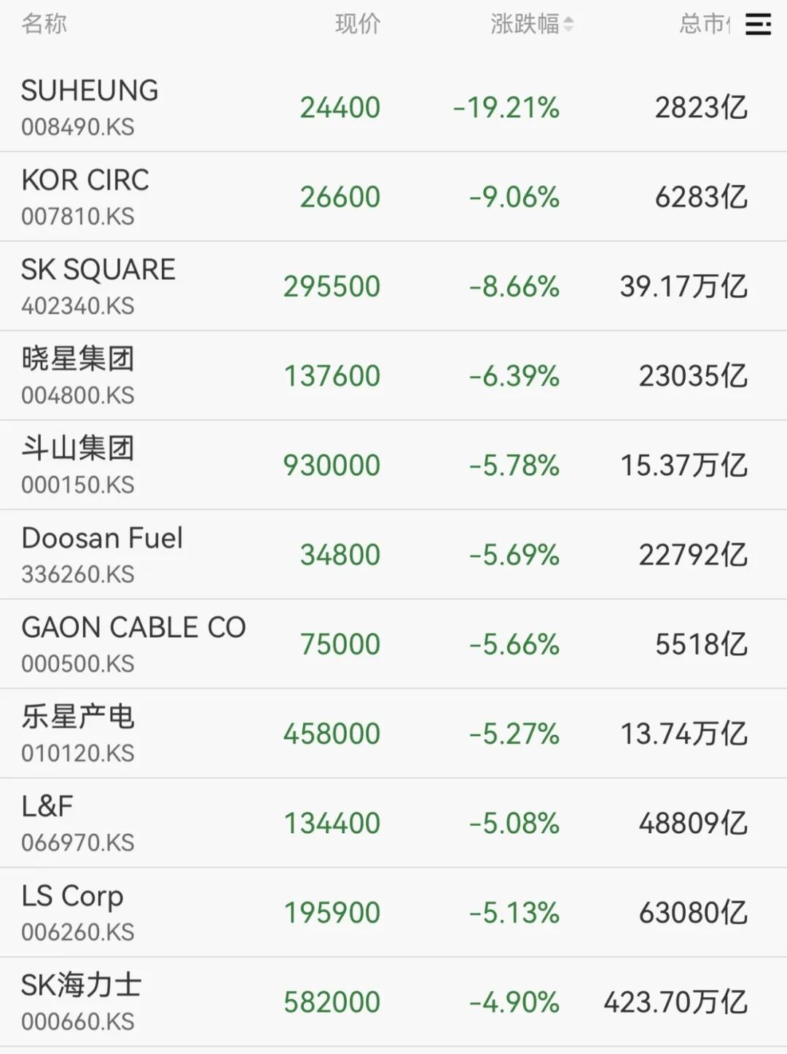Viewport: 787px width, 1054px height.
Task: Click ticker code 402340.KS
Action: [x=78, y=306]
